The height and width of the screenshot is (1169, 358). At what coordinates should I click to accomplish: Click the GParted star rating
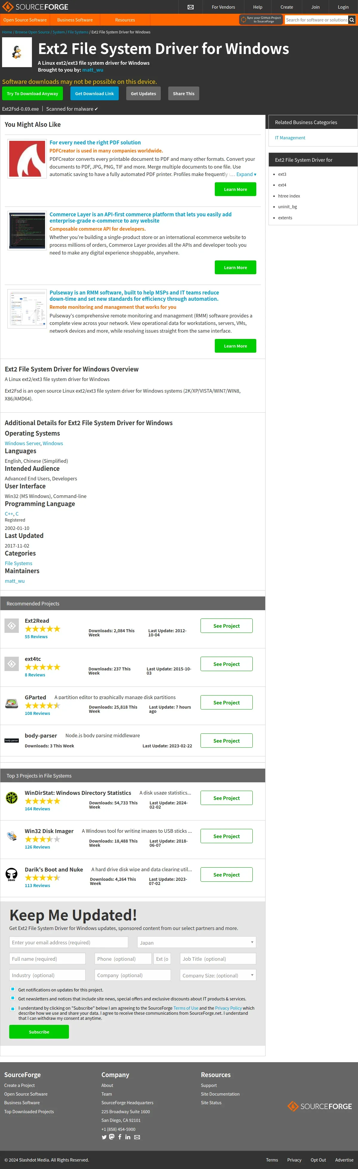(43, 705)
